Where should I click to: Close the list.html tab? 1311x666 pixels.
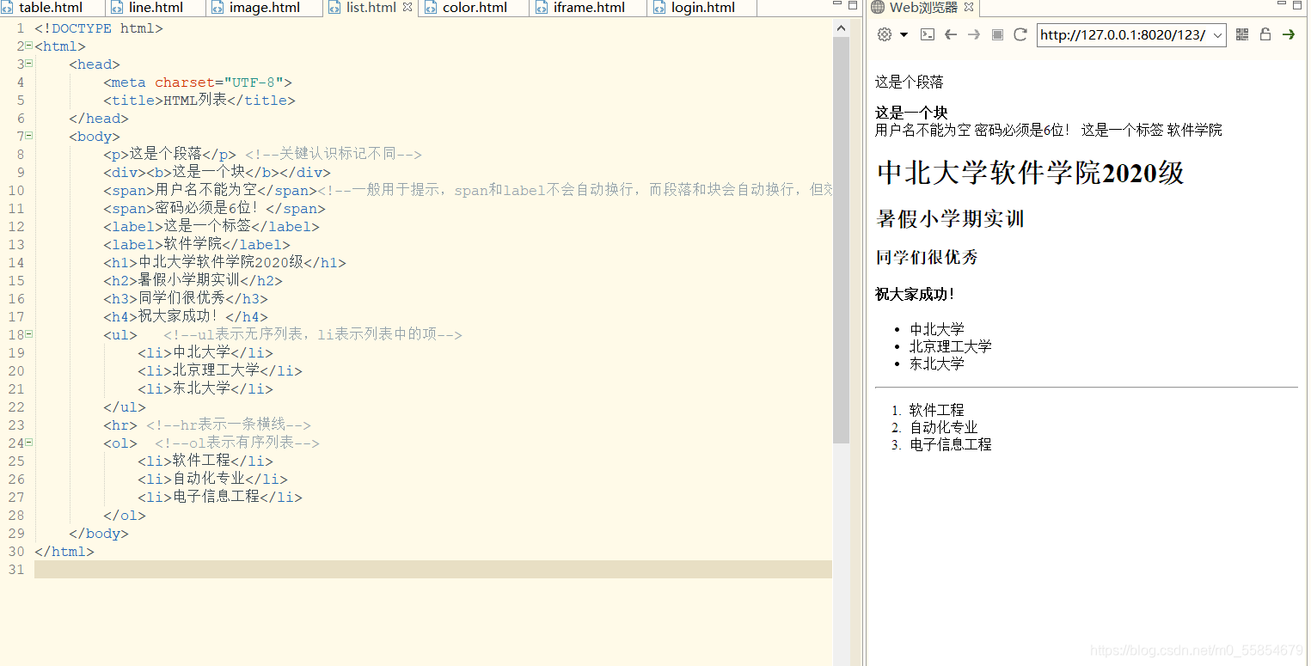[x=407, y=7]
